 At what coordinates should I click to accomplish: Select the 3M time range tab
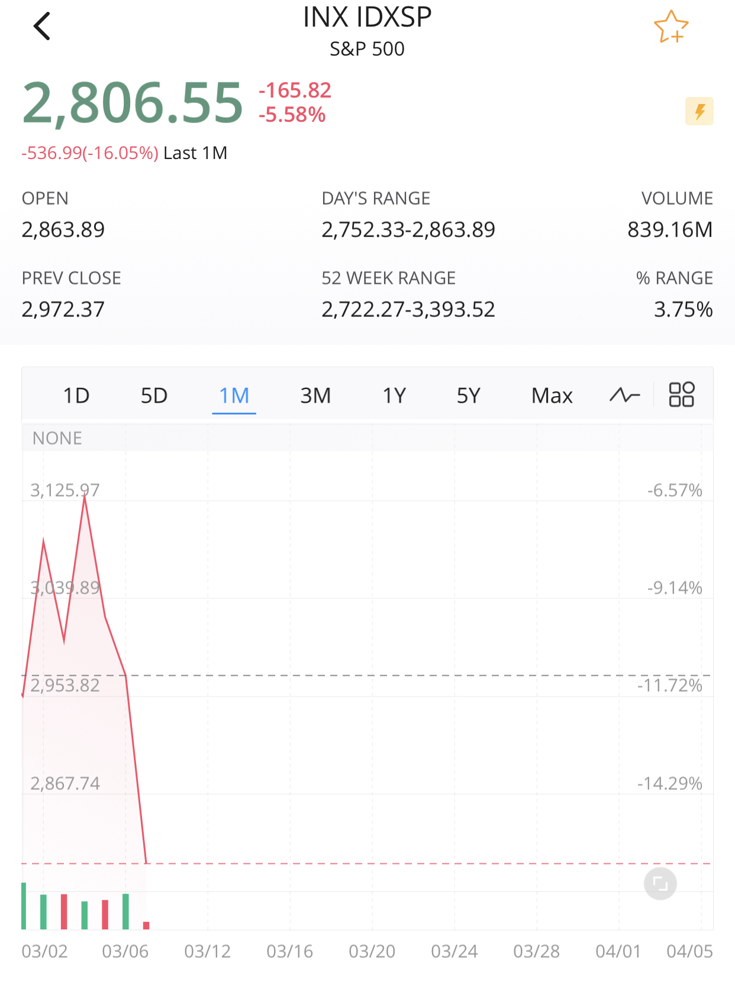point(315,396)
